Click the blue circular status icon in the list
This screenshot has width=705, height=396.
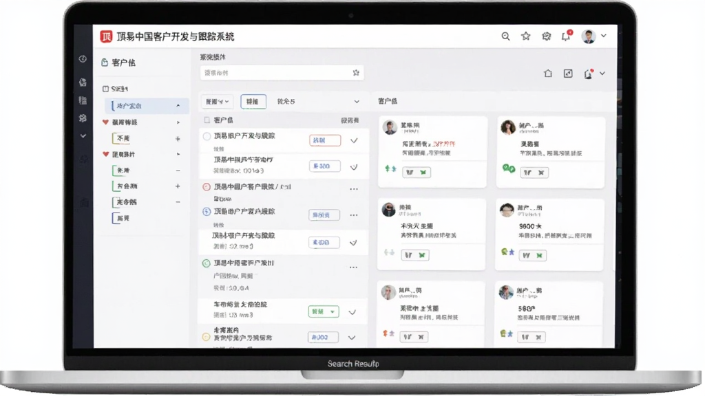coord(207,212)
